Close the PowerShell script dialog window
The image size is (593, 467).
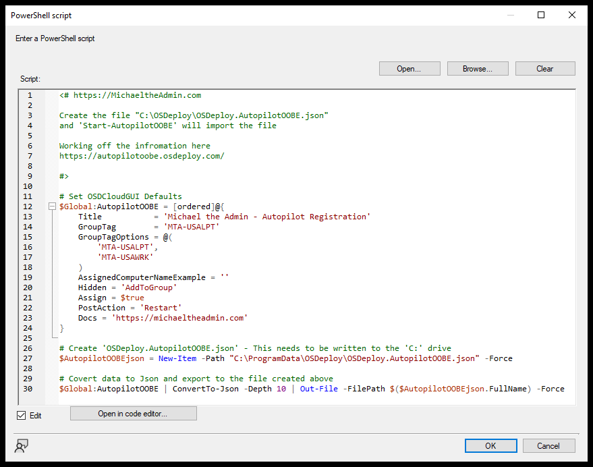[x=572, y=15]
